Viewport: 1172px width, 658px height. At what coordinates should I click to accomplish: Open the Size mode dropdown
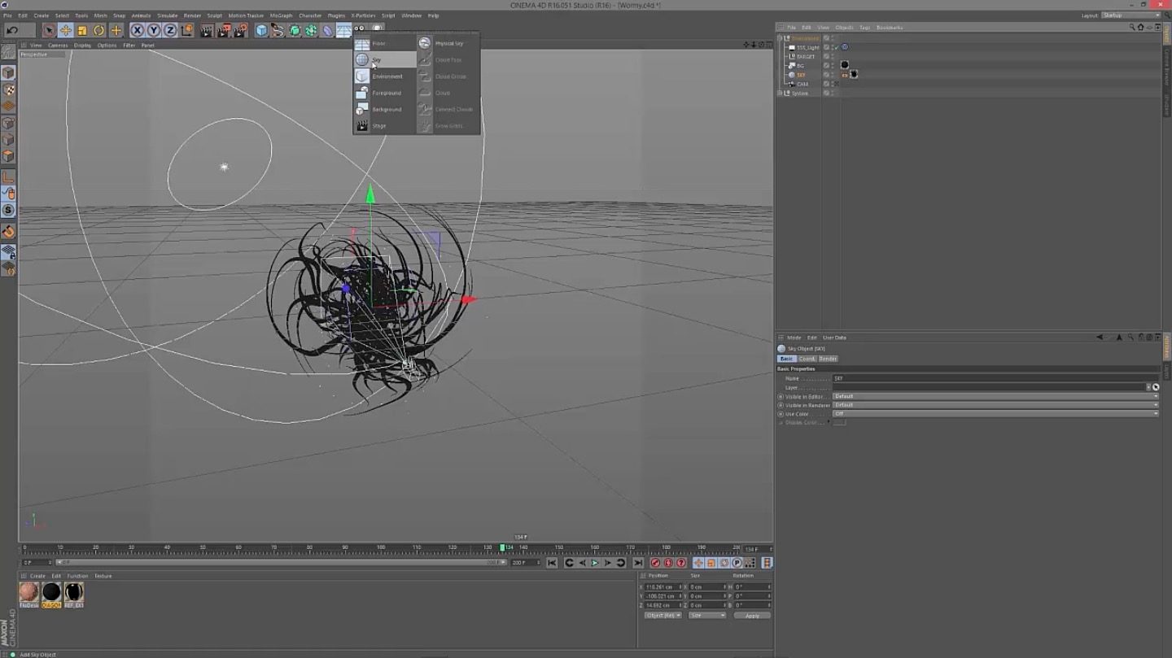pyautogui.click(x=706, y=616)
